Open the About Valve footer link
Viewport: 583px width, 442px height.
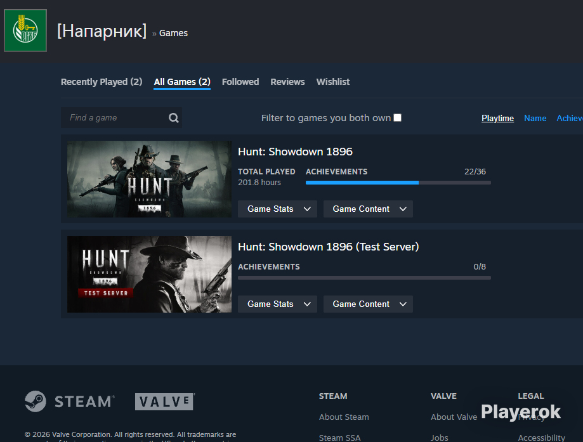[454, 417]
